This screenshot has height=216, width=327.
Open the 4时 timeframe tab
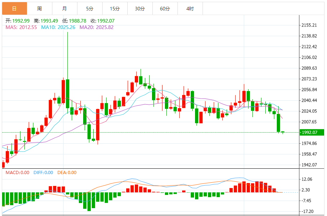(190, 9)
